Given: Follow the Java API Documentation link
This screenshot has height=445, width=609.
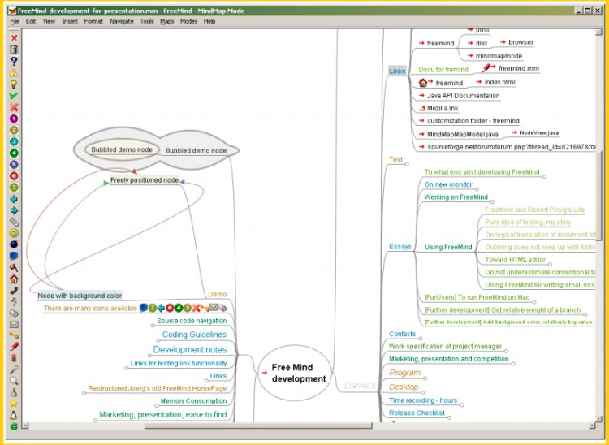Looking at the screenshot, I should [463, 96].
